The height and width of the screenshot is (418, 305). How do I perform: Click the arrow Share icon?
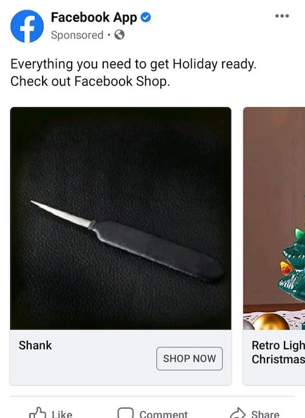(237, 413)
